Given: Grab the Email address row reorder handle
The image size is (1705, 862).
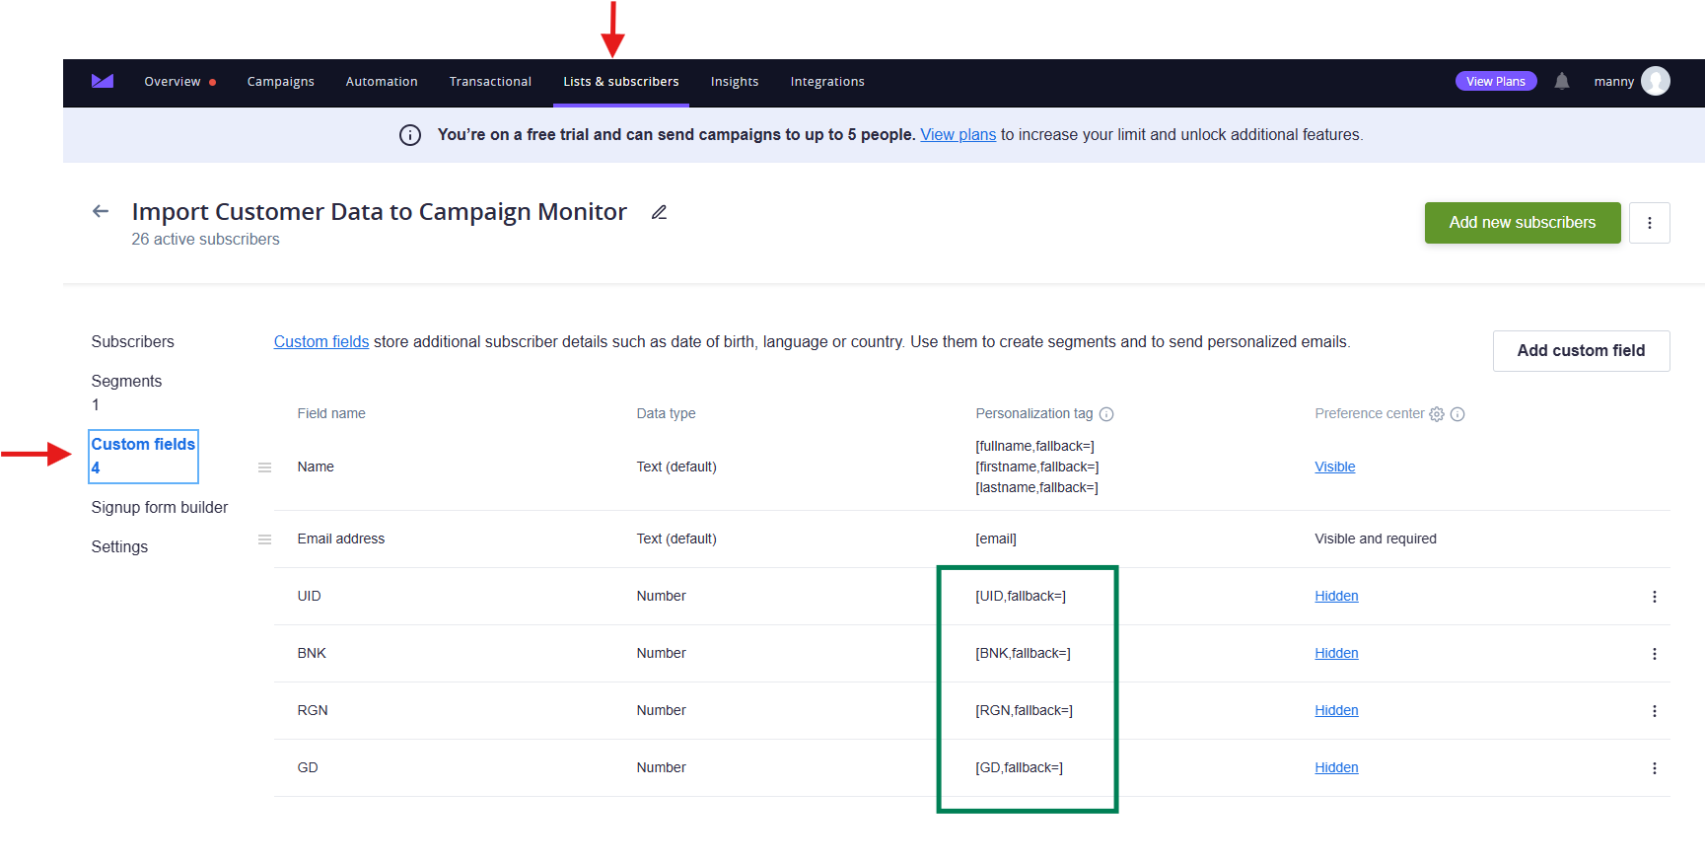Looking at the screenshot, I should (x=264, y=539).
